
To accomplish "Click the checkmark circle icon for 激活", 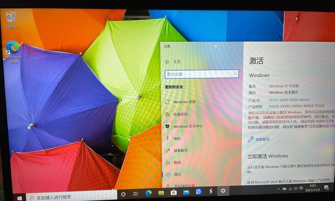I will [168, 174].
